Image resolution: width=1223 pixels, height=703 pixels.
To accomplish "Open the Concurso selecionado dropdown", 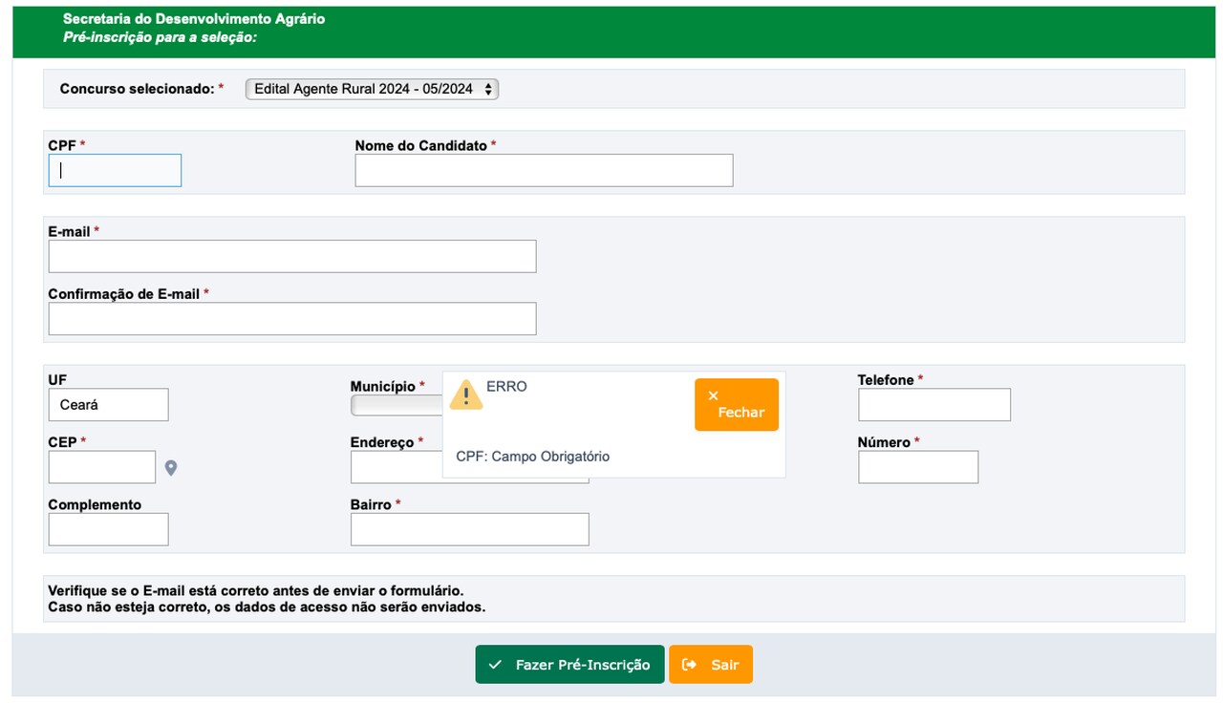I will click(372, 89).
